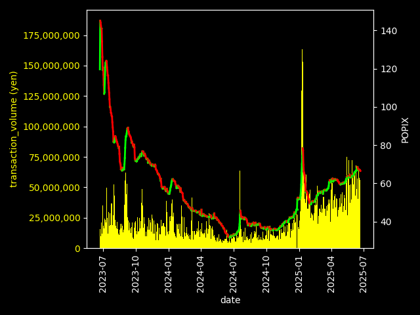Click the POPIX right axis title
Viewport: 420px width, 315px height.
coord(405,130)
